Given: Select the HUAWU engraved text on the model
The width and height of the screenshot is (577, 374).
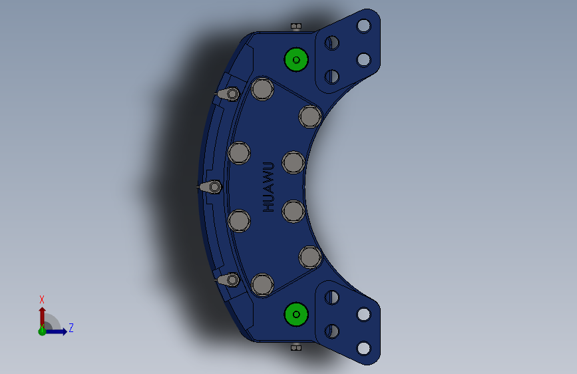Looking at the screenshot, I should click(269, 187).
